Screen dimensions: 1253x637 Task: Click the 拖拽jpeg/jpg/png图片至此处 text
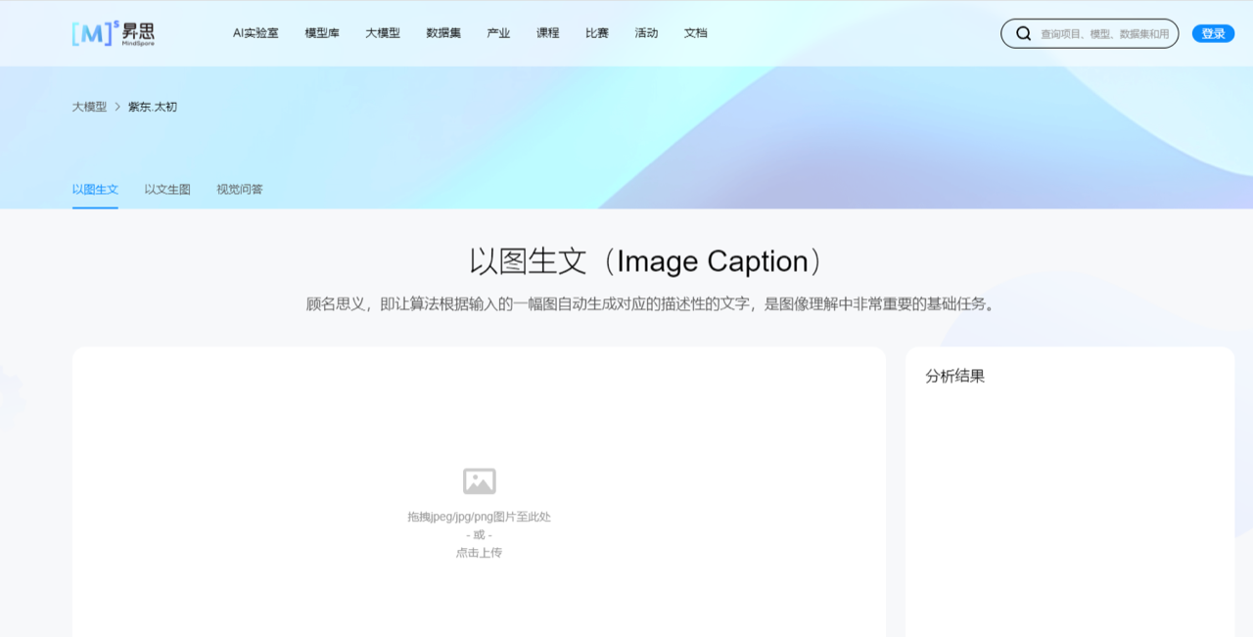point(480,517)
